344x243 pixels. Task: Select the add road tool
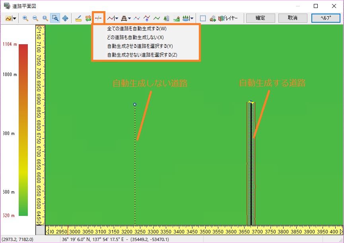pos(111,18)
